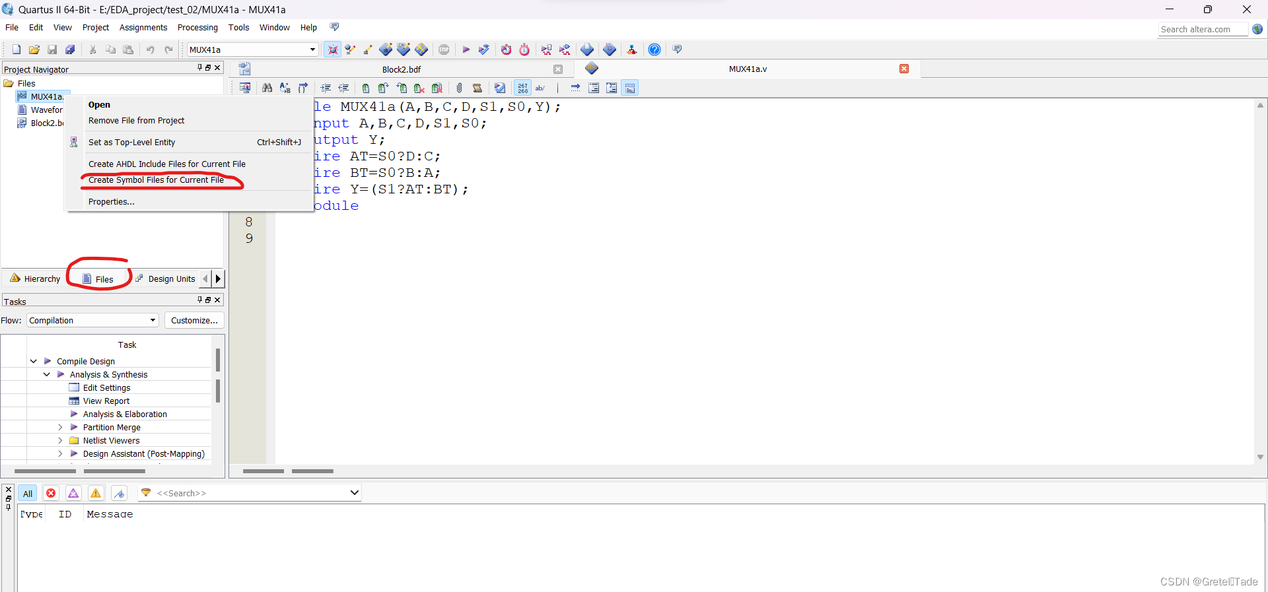The image size is (1268, 592).
Task: Click the Save floppy disk icon
Action: (x=52, y=49)
